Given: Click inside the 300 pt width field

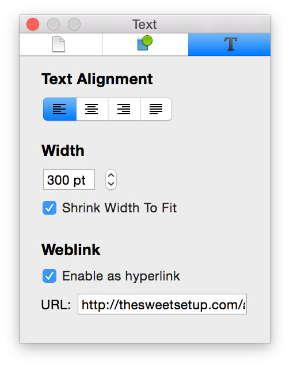Looking at the screenshot, I should click(x=69, y=179).
